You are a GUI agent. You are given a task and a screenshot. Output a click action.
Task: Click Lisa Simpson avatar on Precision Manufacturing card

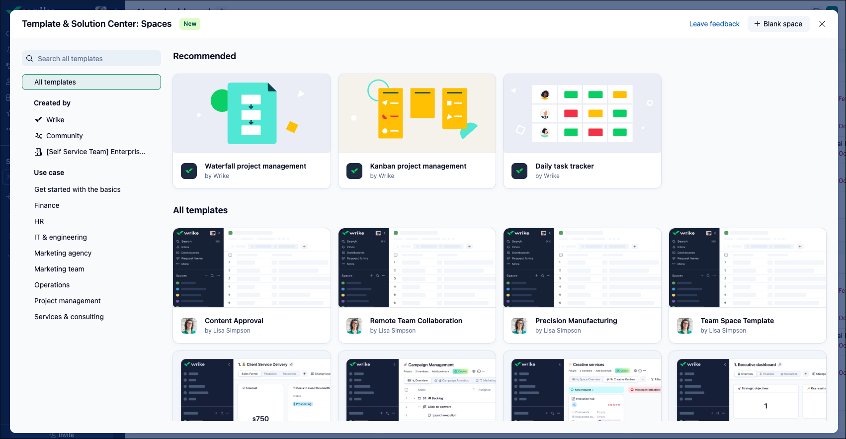pyautogui.click(x=519, y=326)
